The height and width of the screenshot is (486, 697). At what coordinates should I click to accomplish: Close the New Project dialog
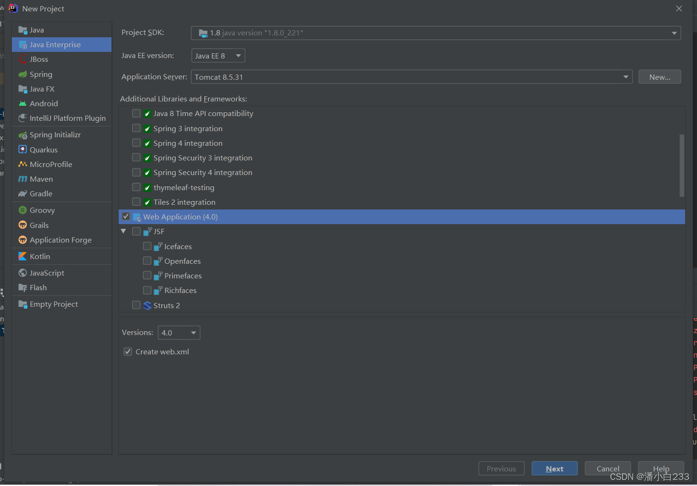coord(679,8)
